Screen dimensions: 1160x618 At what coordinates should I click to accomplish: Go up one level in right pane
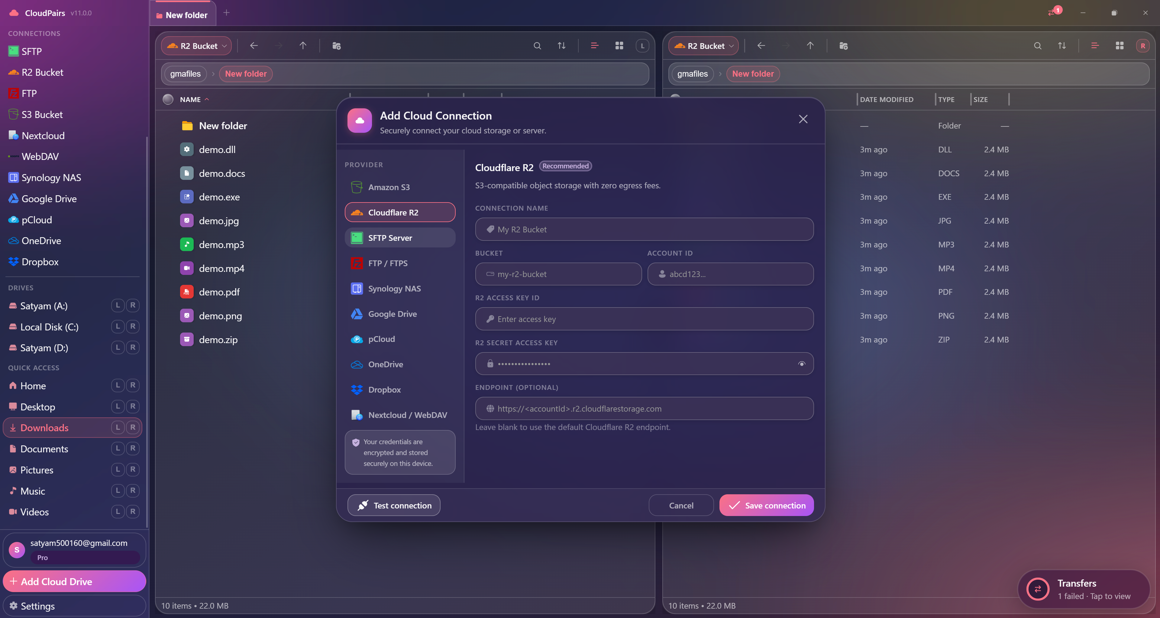point(810,46)
